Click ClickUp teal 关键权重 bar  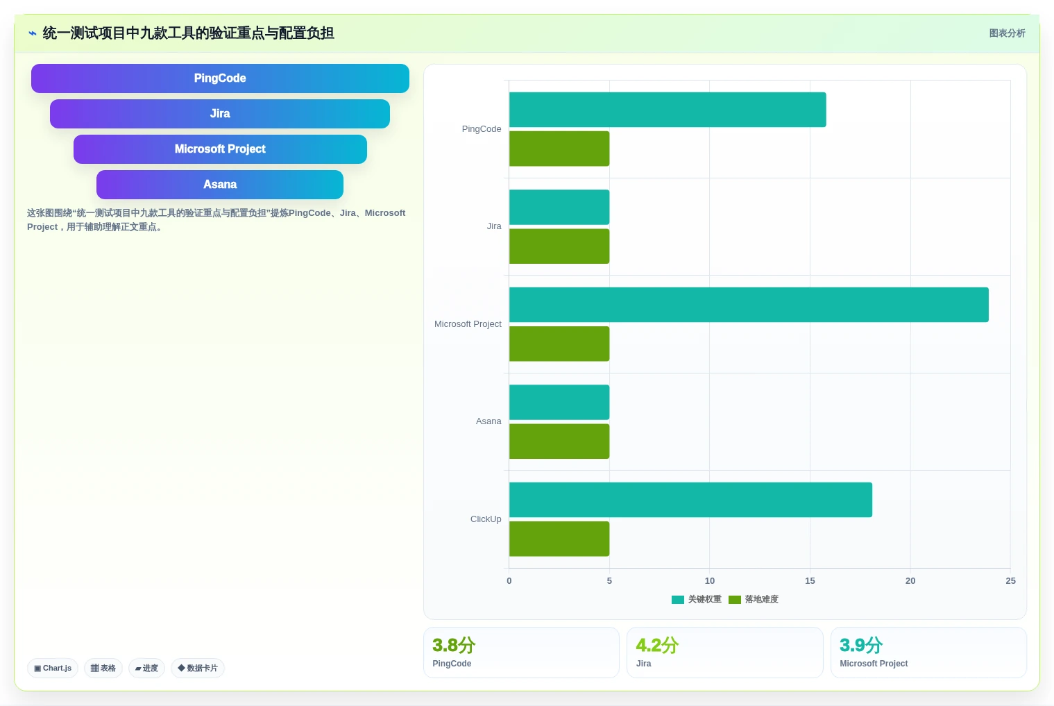690,500
